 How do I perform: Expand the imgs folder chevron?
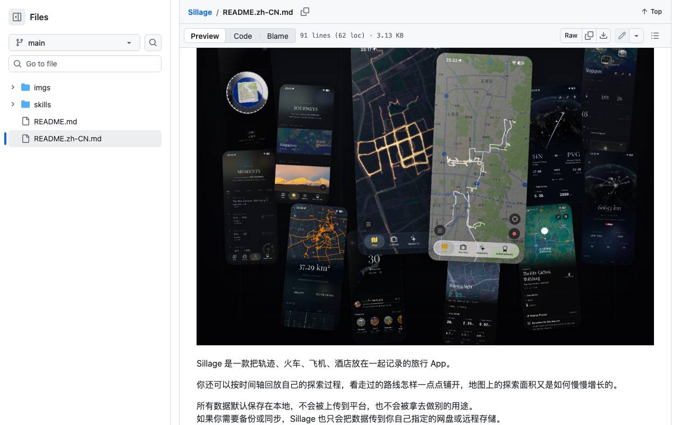pyautogui.click(x=13, y=87)
